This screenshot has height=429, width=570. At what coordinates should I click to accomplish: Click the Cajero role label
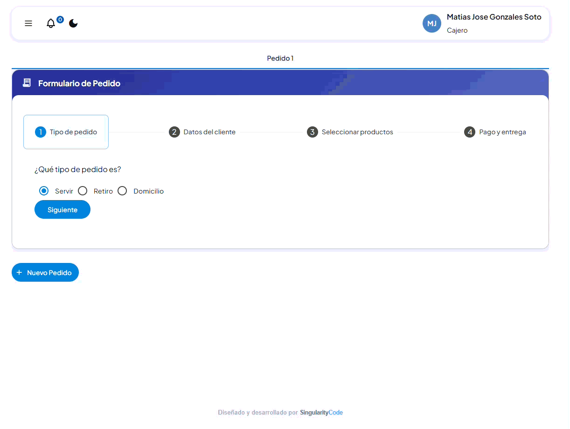457,30
